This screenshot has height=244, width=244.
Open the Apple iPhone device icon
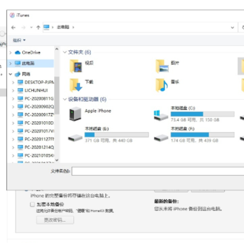(x=75, y=113)
